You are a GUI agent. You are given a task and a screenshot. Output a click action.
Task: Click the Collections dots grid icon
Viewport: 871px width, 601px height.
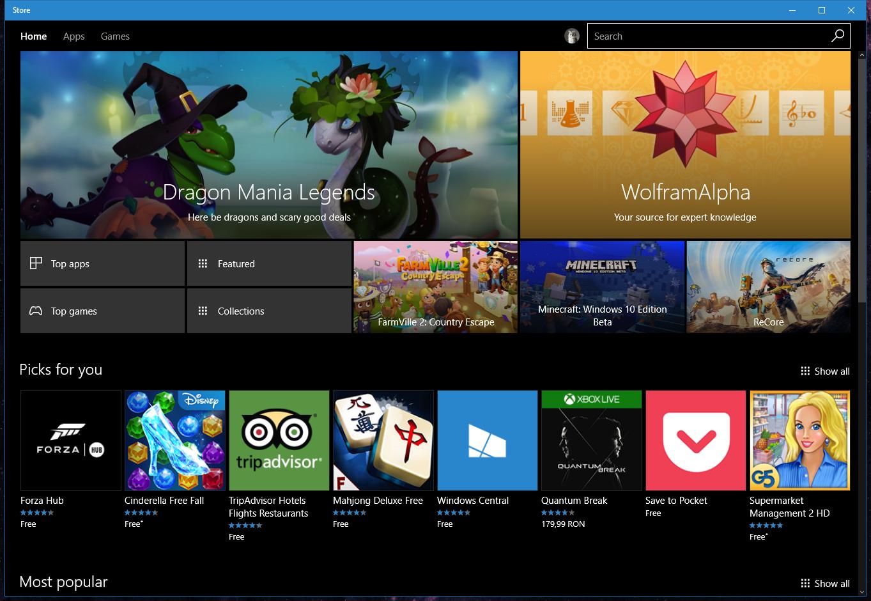coord(203,311)
